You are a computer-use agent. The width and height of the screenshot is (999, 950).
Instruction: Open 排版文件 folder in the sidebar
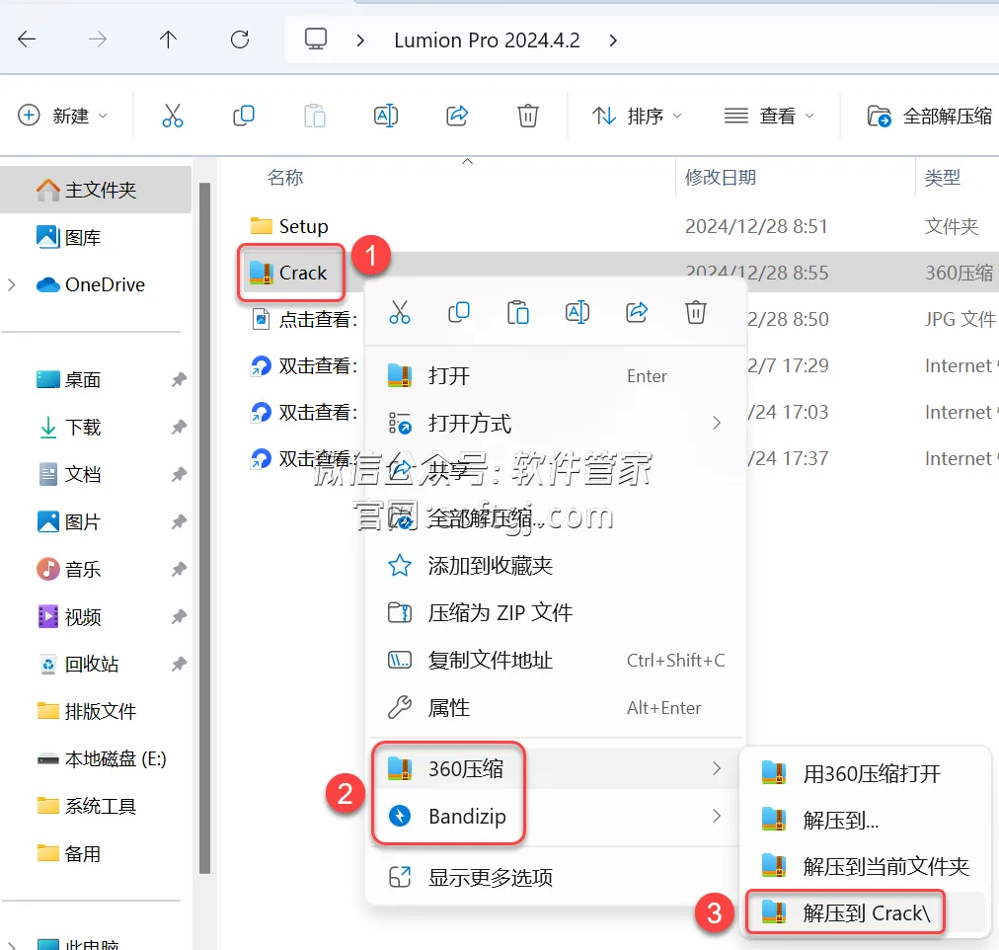point(87,711)
